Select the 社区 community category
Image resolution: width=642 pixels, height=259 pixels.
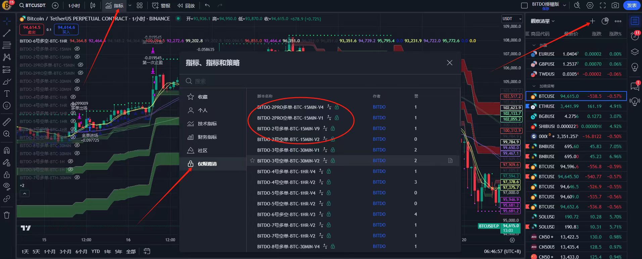click(213, 150)
